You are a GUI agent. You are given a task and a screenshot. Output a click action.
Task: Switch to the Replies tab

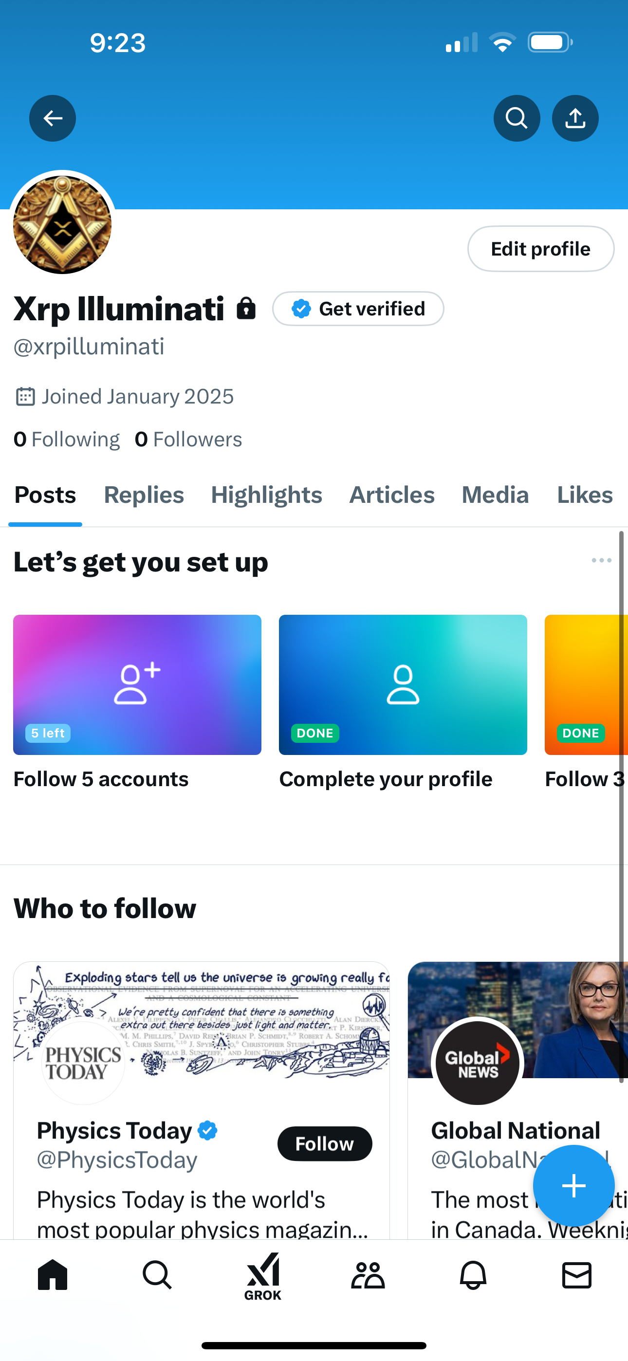(x=144, y=495)
